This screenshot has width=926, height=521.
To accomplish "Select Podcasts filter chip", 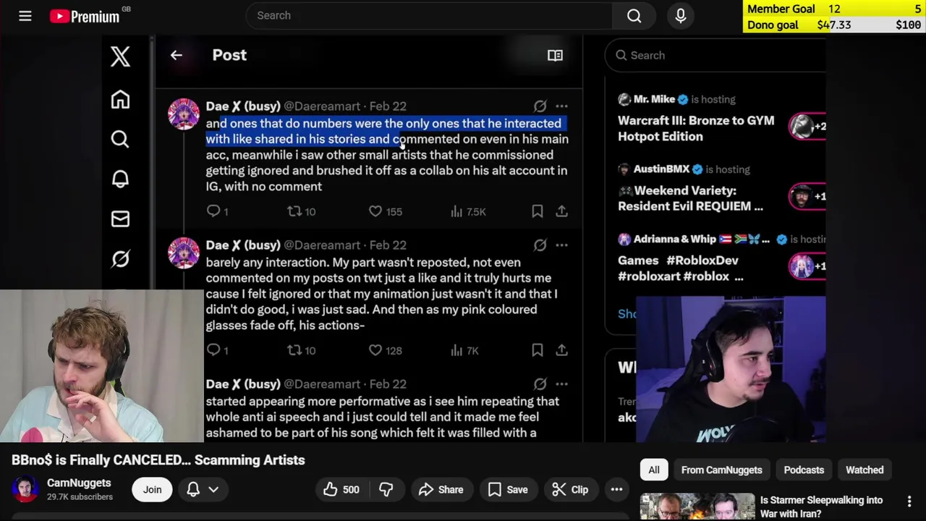I will (804, 470).
